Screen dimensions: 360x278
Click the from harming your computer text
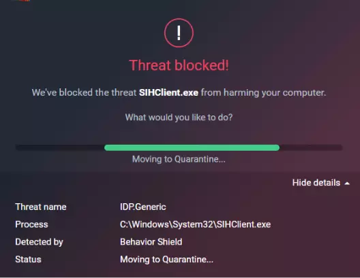point(263,92)
